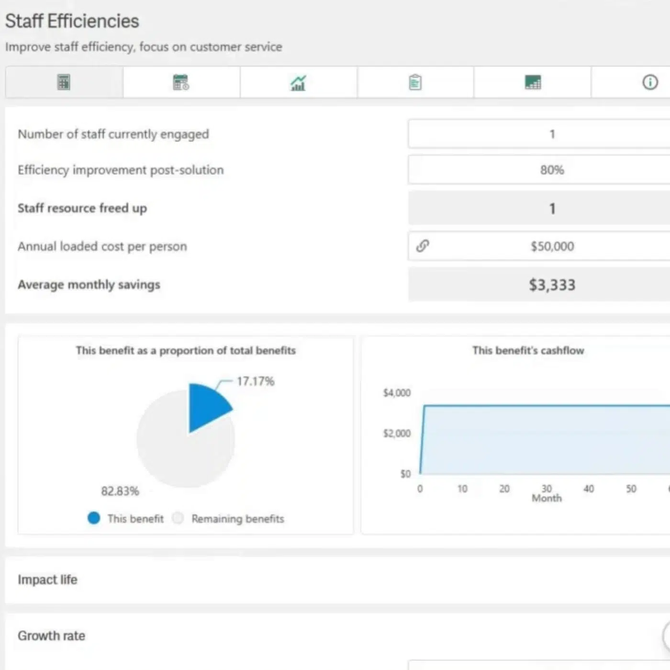
Task: Open the calculator tab
Action: (x=64, y=82)
